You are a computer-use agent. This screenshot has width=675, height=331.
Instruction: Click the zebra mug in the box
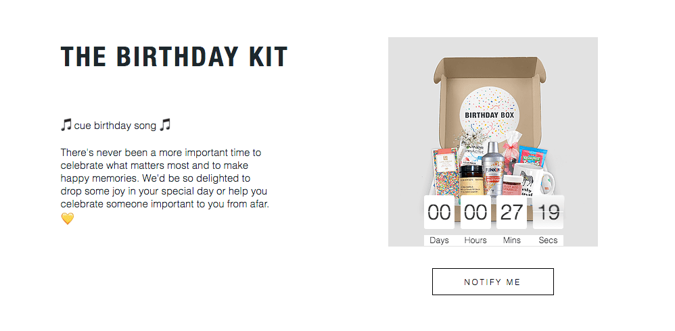coord(533,180)
